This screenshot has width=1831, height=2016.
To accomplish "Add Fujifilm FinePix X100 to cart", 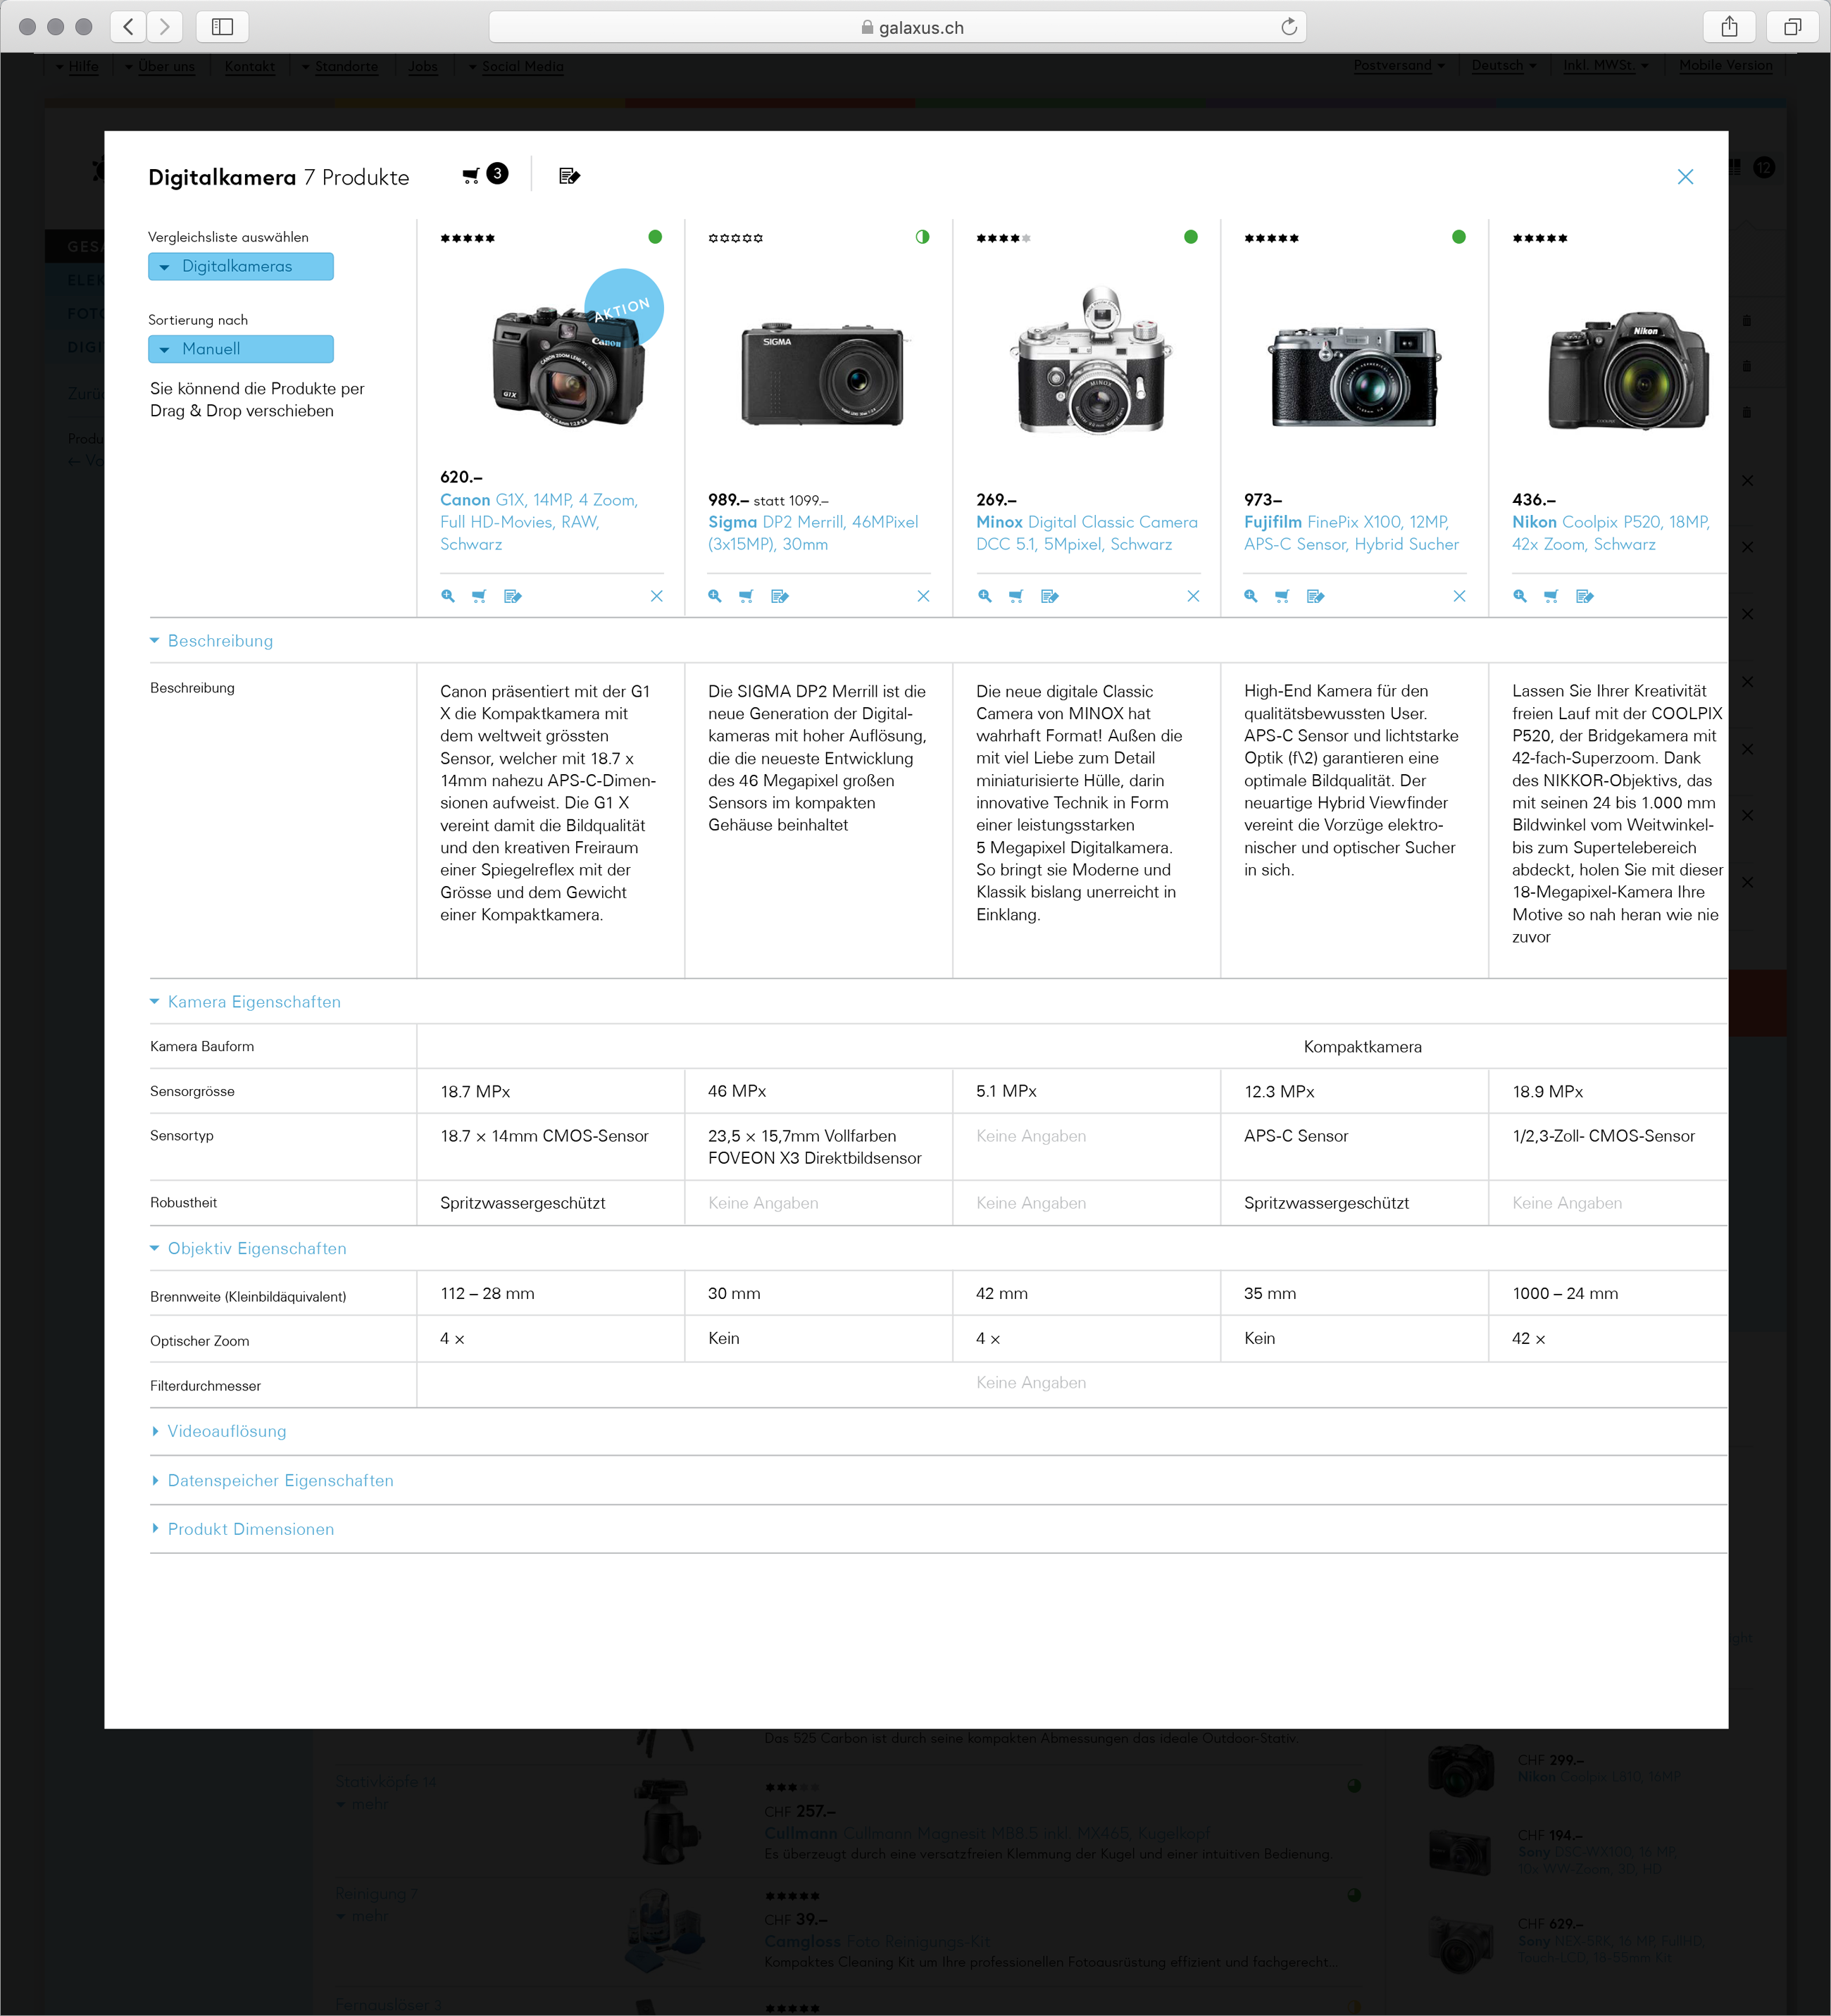I will click(x=1282, y=596).
